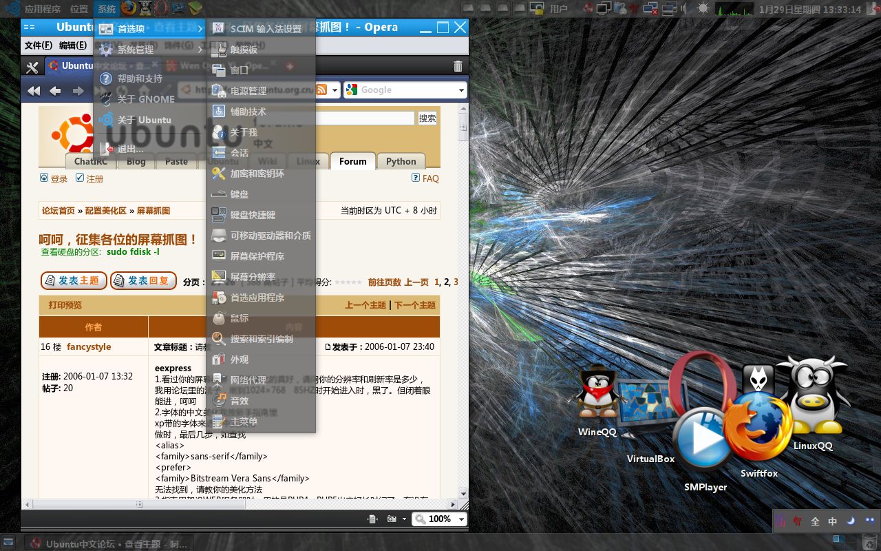Open the Google search engine dropdown

point(461,90)
